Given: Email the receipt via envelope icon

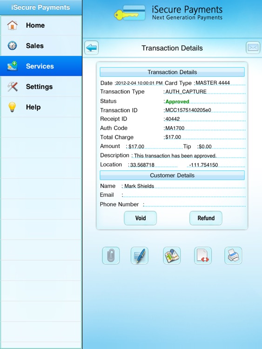Looking at the screenshot, I should [x=253, y=47].
